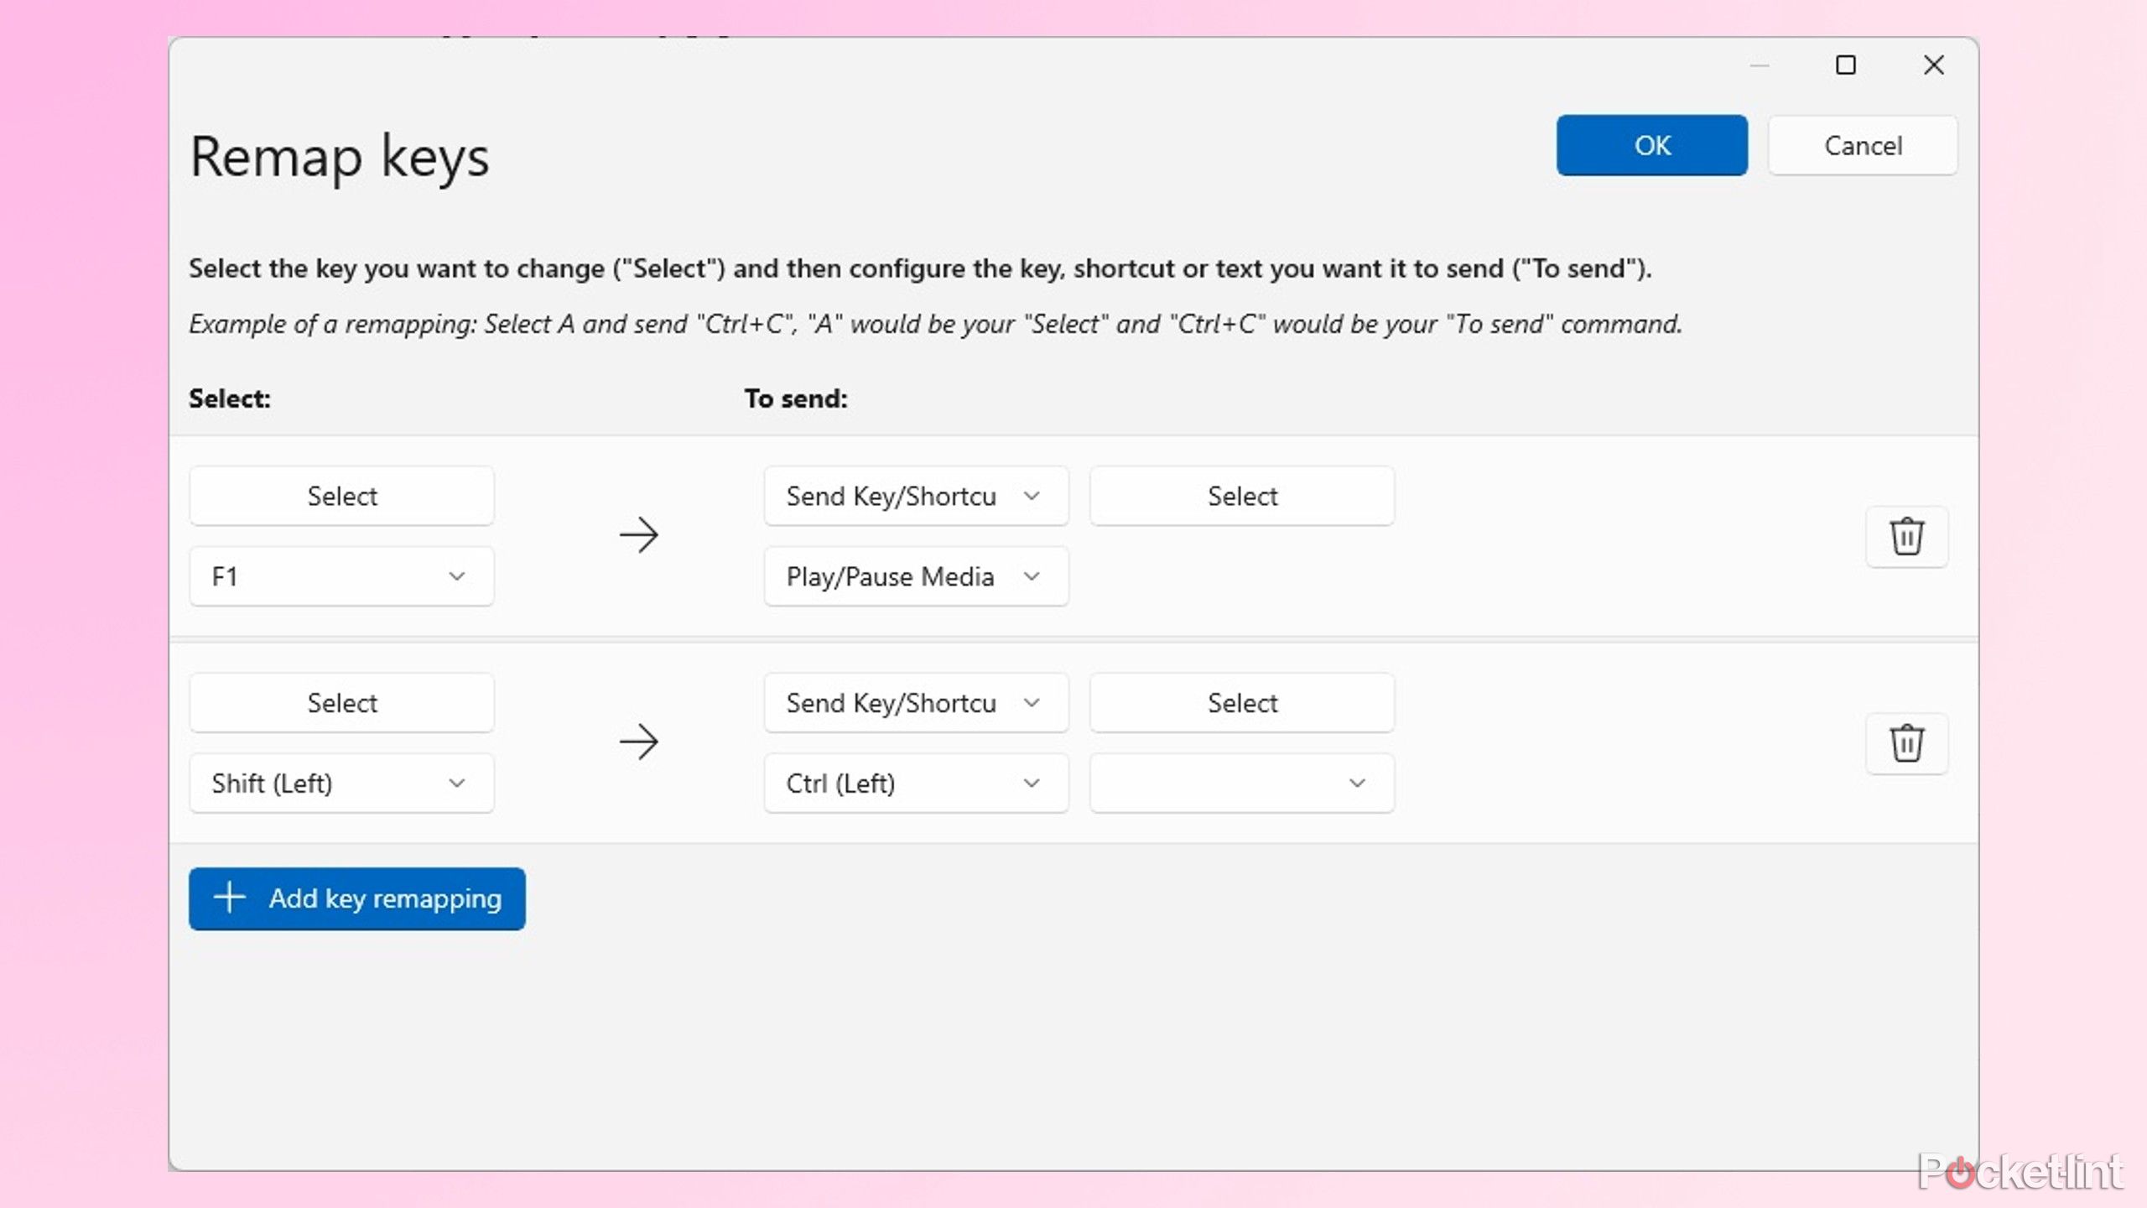The width and height of the screenshot is (2147, 1208).
Task: Click the close window button
Action: point(1933,64)
